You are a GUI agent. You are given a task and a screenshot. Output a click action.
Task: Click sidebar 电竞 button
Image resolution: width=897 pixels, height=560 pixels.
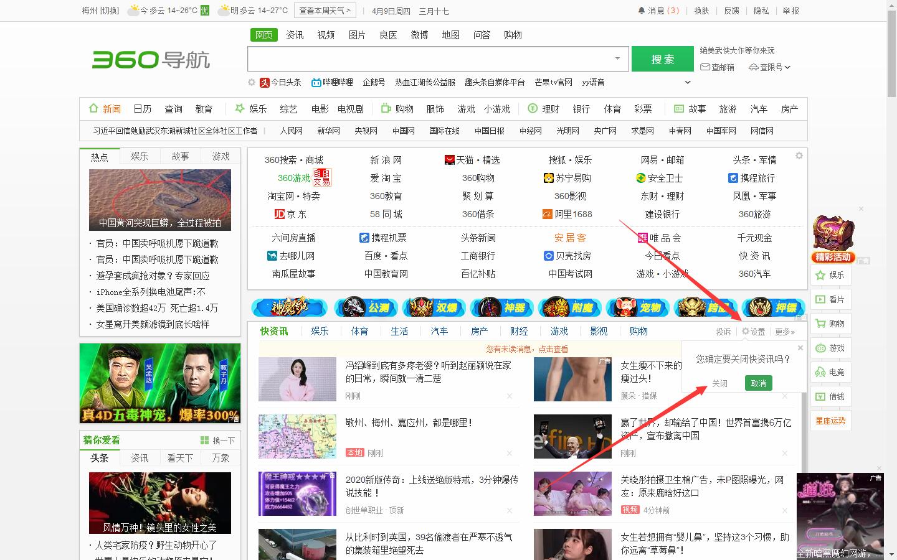830,372
